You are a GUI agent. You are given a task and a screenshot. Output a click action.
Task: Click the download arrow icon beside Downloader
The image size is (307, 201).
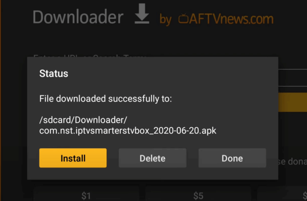pyautogui.click(x=142, y=14)
